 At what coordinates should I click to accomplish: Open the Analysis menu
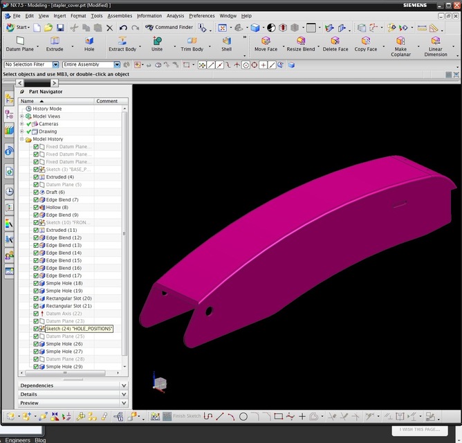point(175,16)
